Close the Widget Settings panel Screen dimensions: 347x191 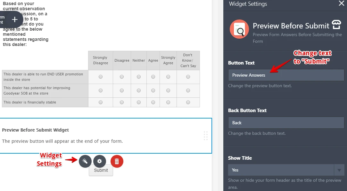tap(342, 3)
